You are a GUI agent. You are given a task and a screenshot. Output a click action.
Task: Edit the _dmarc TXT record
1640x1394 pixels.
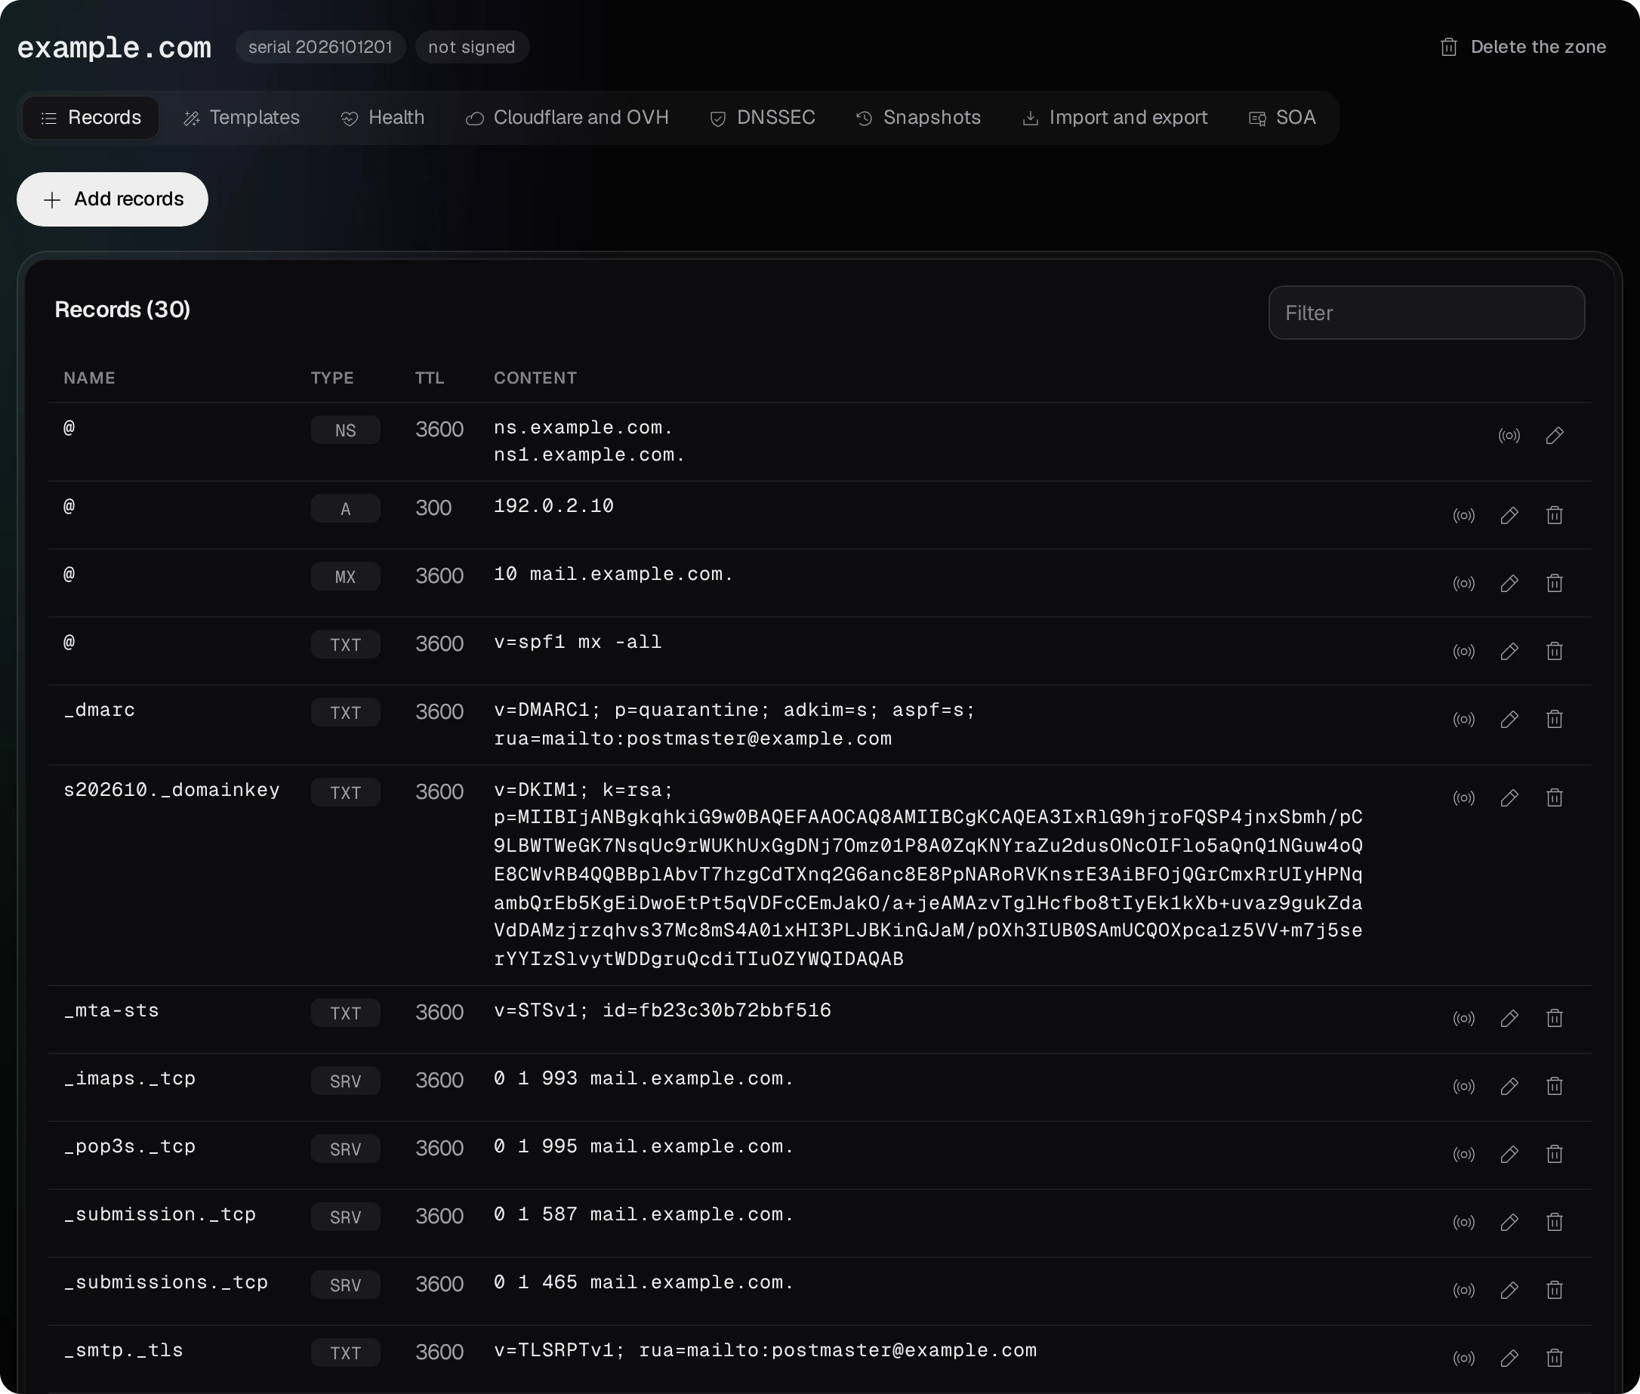[x=1509, y=719]
